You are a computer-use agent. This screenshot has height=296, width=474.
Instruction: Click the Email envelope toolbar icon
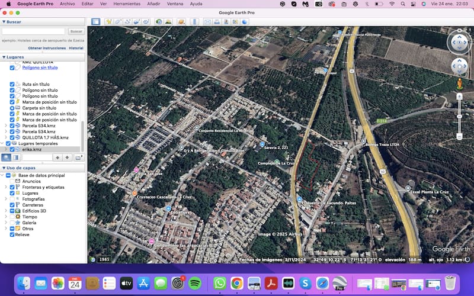[x=207, y=22]
